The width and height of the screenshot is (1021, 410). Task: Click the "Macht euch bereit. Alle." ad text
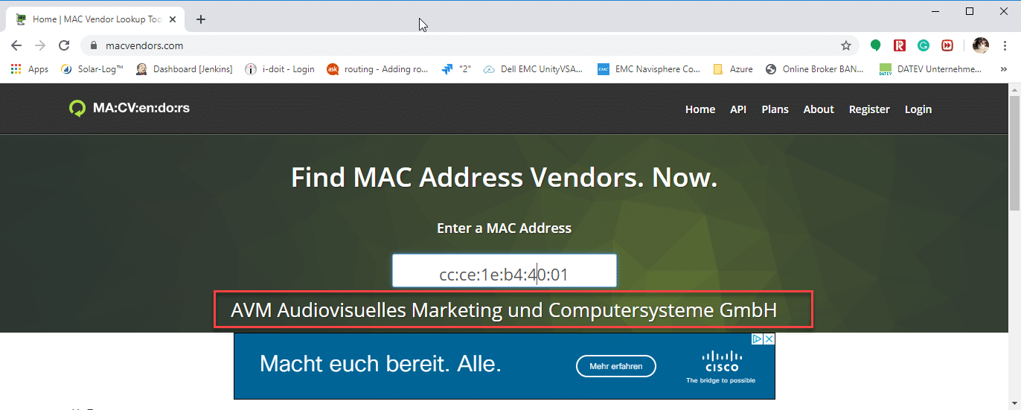point(380,364)
